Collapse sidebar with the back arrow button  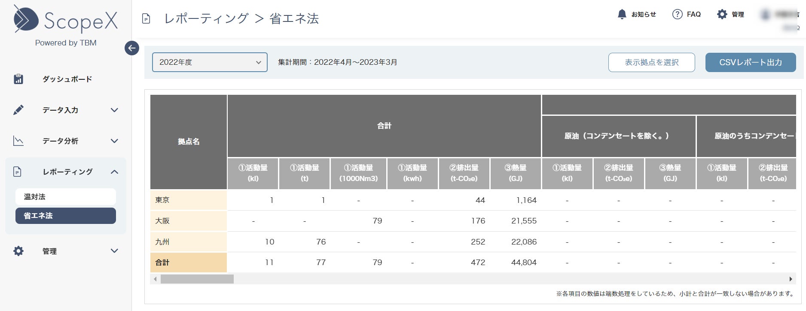[132, 48]
